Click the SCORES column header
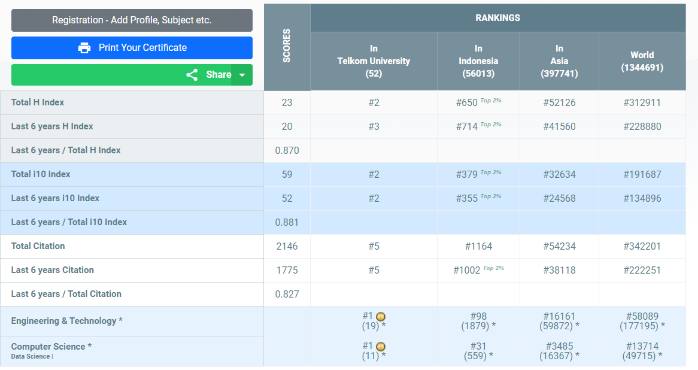 point(287,46)
